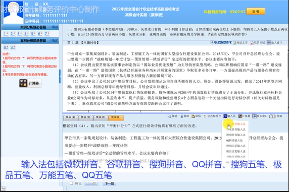Click the 粘贴 paste tool

(x=196, y=116)
